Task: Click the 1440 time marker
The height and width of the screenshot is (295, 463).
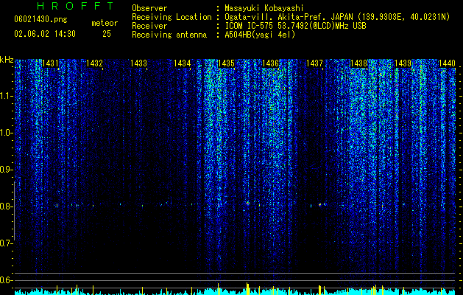Action: (x=447, y=63)
